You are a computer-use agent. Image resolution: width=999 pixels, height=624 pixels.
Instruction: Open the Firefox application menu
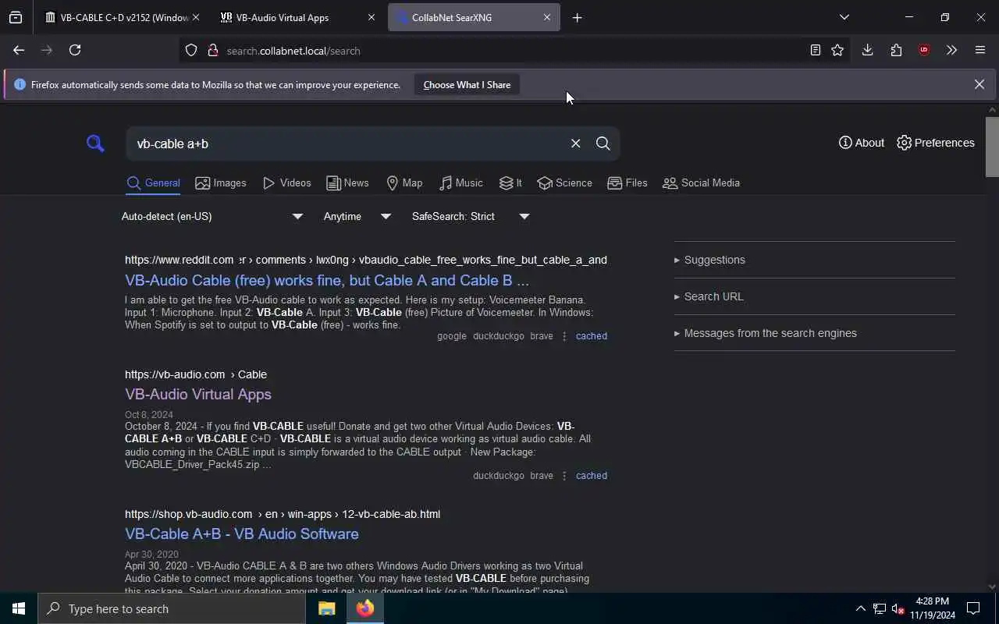pyautogui.click(x=980, y=50)
